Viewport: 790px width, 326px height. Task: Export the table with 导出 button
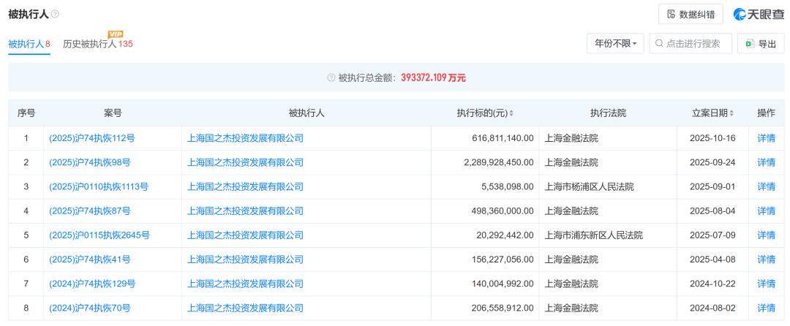tap(761, 44)
